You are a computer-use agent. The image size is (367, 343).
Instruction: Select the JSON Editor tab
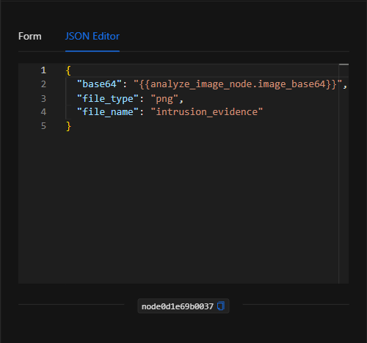click(92, 36)
